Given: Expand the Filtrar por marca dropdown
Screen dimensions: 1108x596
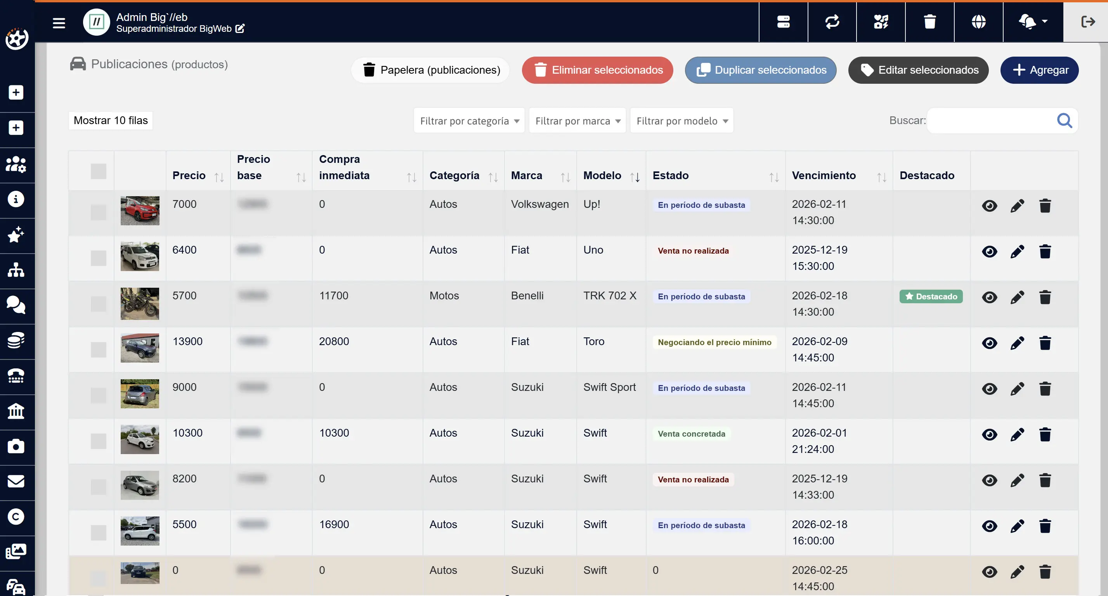Looking at the screenshot, I should point(577,121).
